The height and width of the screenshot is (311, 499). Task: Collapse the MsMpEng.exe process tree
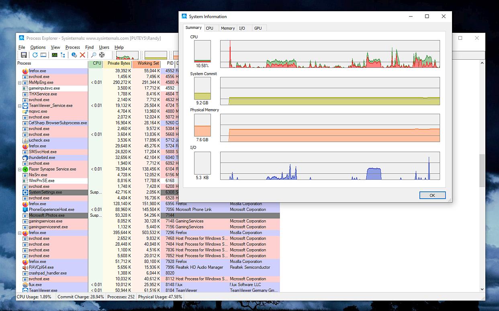[19, 83]
